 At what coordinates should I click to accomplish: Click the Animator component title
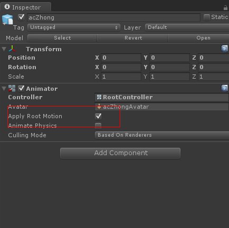tap(42, 89)
